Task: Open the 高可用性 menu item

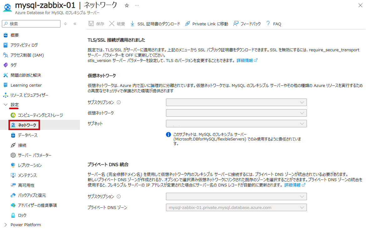Action: (26, 185)
